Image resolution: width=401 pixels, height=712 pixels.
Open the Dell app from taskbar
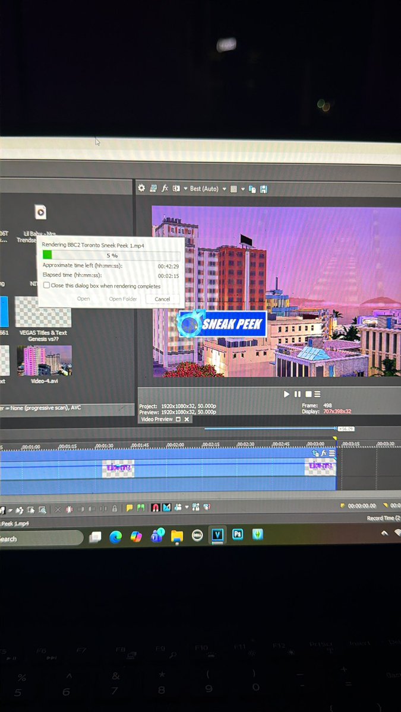pyautogui.click(x=197, y=536)
